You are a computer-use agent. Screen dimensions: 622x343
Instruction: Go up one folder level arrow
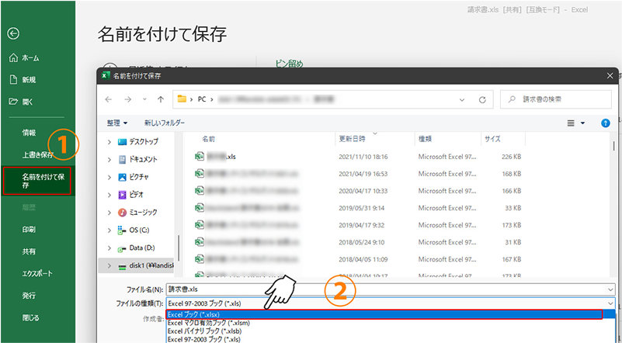[x=160, y=99]
